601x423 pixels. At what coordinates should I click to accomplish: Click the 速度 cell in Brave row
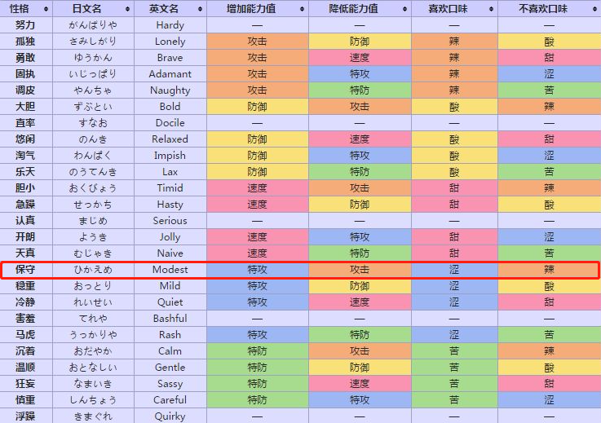(360, 58)
